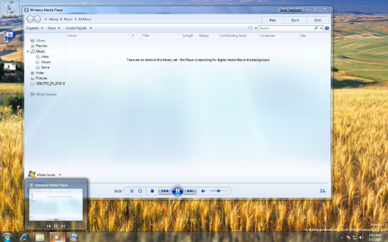The image size is (388, 242).
Task: Open the Share menu
Action: click(x=54, y=28)
